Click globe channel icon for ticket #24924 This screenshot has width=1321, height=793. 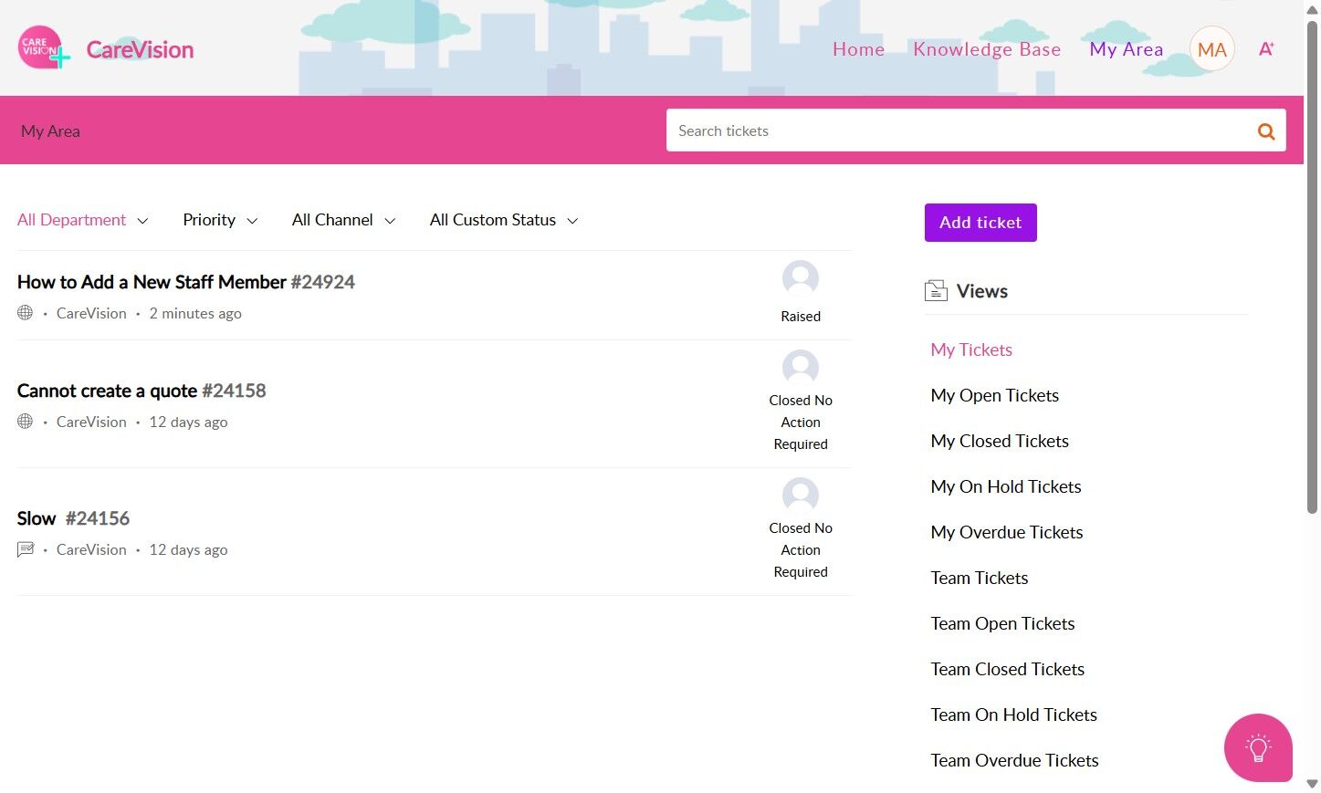25,313
